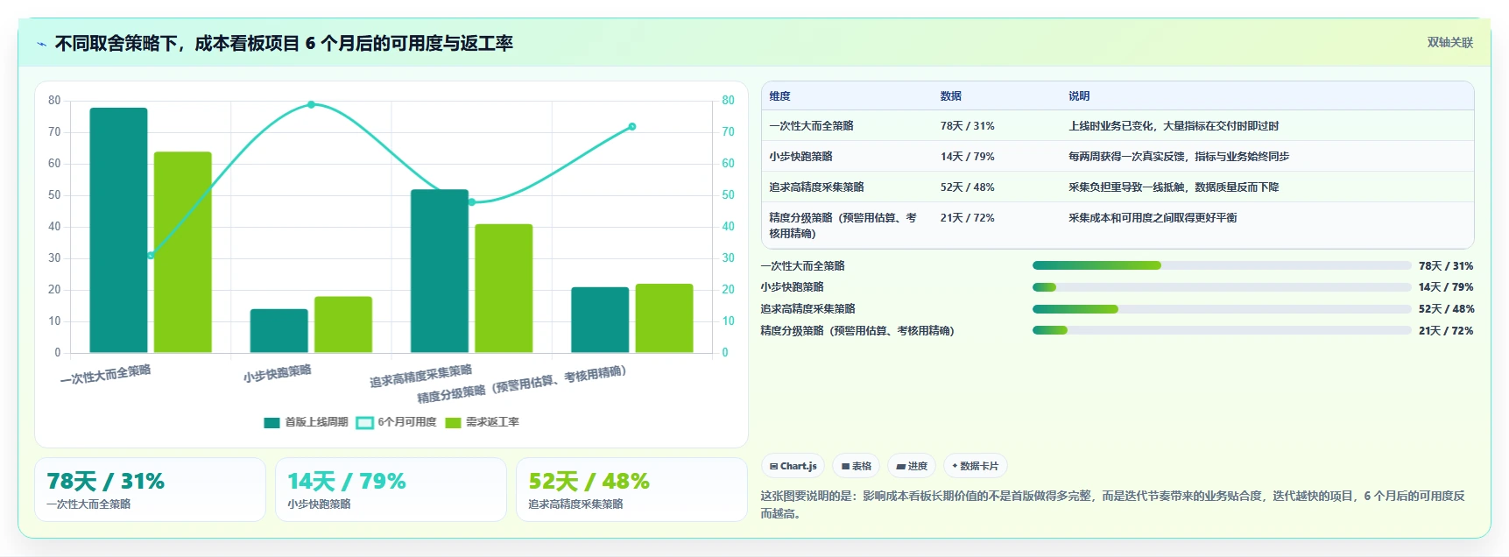Screen dimensions: 1509x557
Task: Click the line point at value 72
Action: [x=631, y=127]
